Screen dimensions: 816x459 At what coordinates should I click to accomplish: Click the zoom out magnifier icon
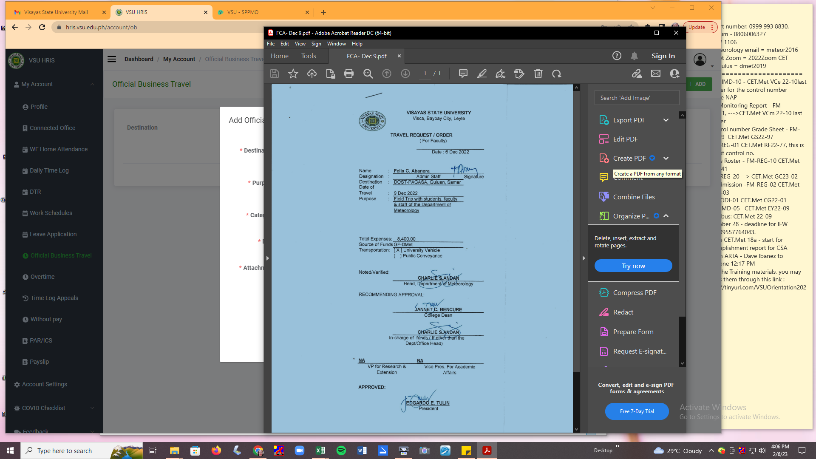[368, 74]
